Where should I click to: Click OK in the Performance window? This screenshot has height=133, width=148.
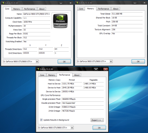click(99, 128)
